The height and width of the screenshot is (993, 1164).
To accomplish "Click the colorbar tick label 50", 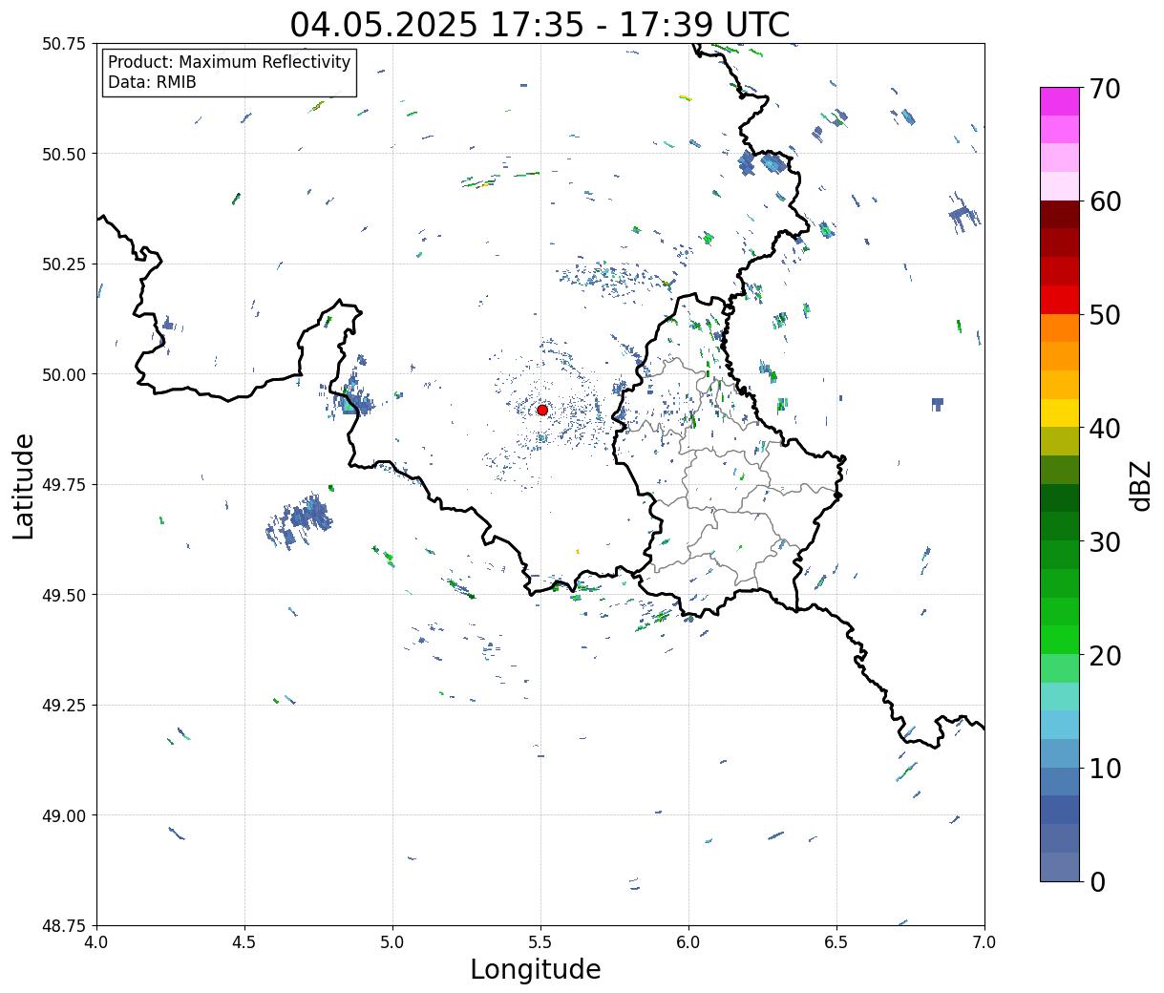I will tap(1104, 315).
